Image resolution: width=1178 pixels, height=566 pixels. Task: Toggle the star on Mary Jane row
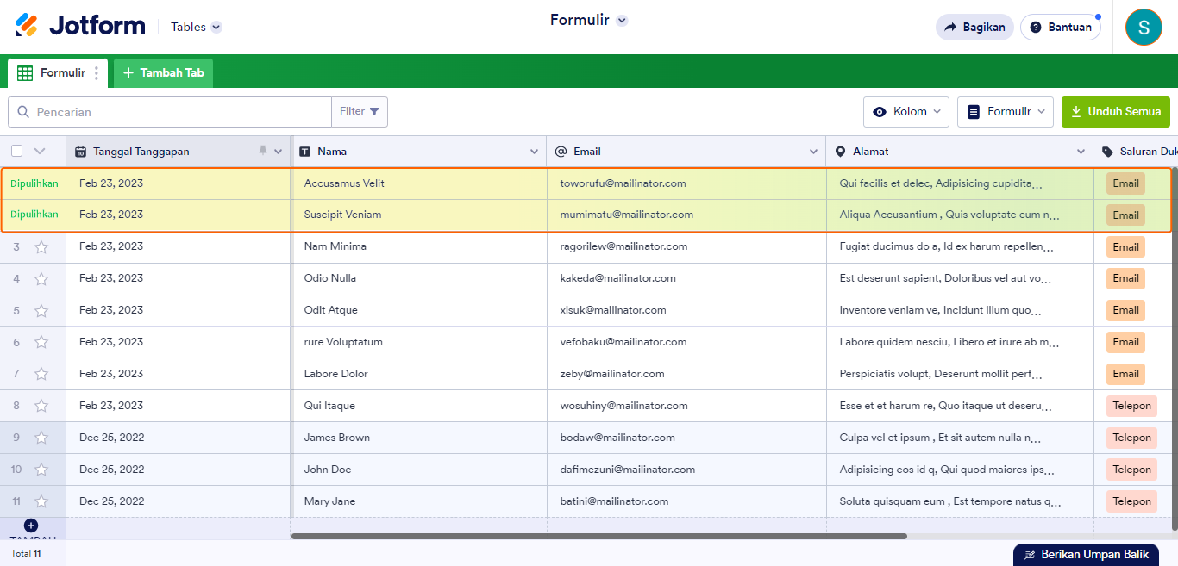(41, 501)
